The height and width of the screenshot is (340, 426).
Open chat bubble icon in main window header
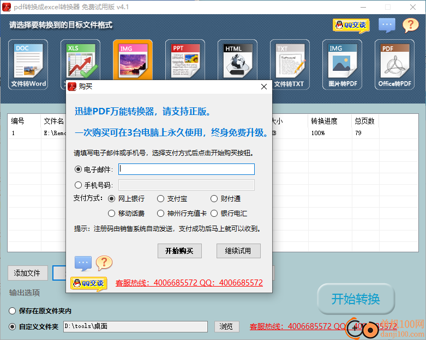tap(387, 26)
